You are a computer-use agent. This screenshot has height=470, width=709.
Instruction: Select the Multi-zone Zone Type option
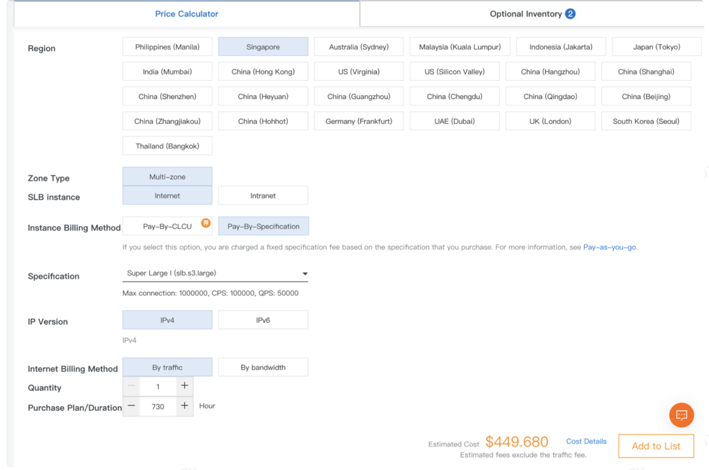167,176
